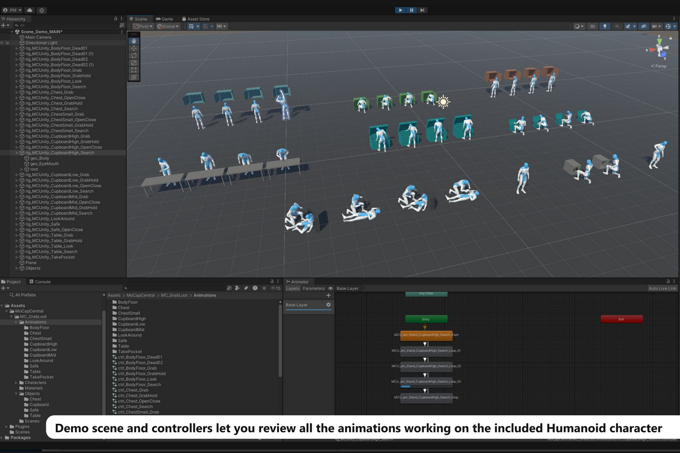The image size is (680, 453).
Task: Toggle scene visibility hidden-objects eye button
Action: (643, 26)
